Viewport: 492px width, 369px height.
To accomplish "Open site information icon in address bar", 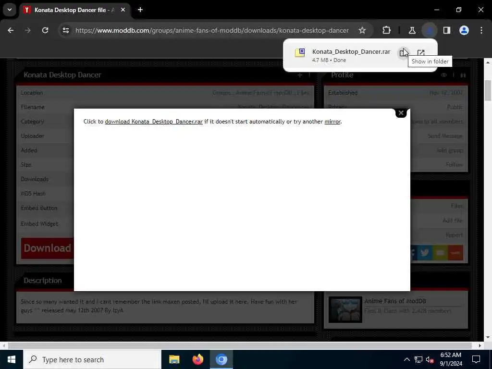I will (x=65, y=30).
